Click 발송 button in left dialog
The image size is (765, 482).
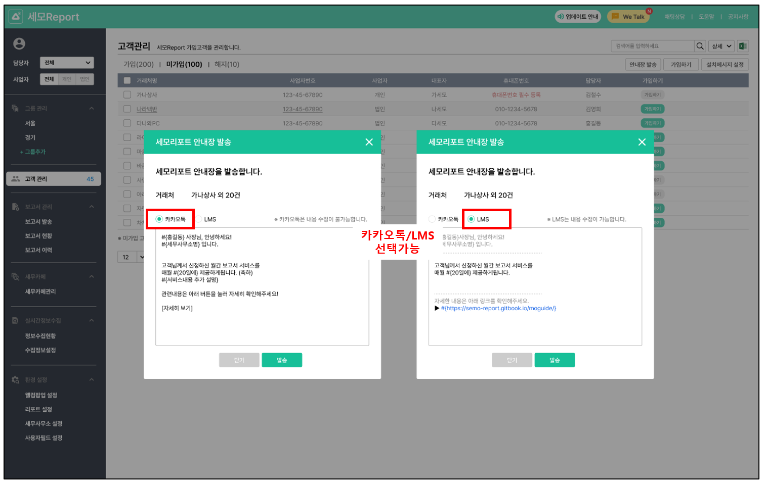point(282,360)
